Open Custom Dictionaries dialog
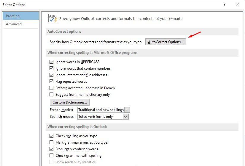This screenshot has width=245, height=166. [70, 102]
